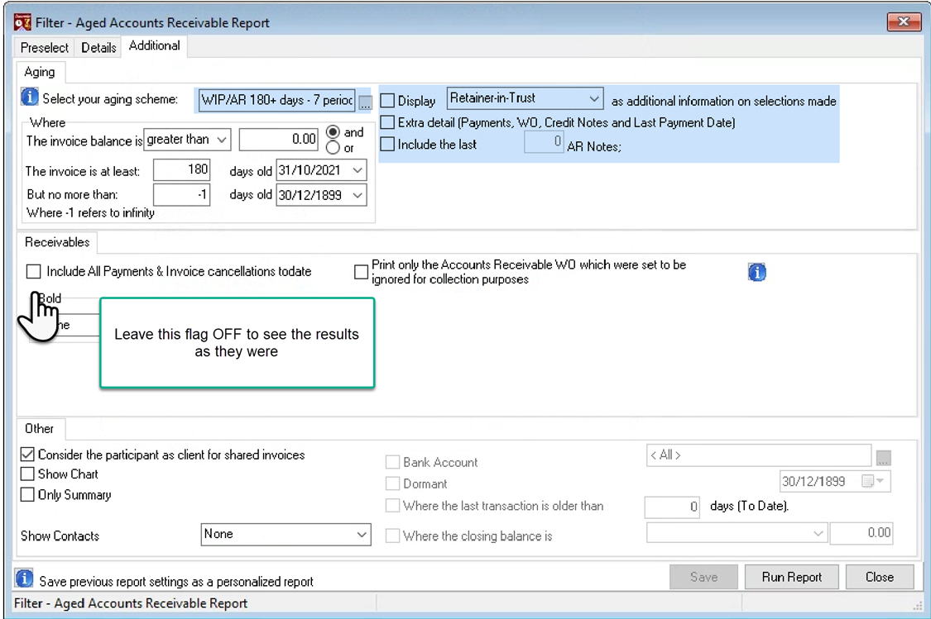Click the info icon beside aging scheme label

pyautogui.click(x=30, y=97)
